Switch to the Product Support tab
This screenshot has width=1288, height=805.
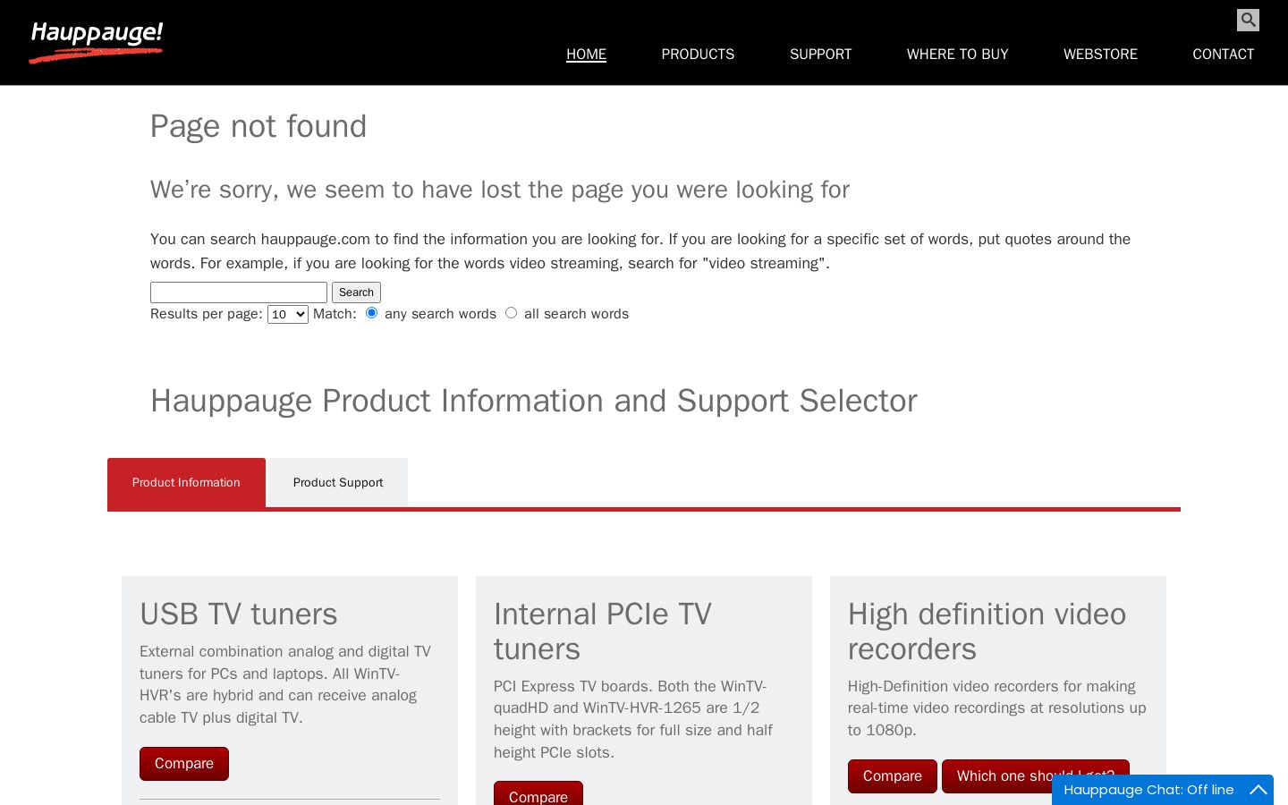point(338,483)
